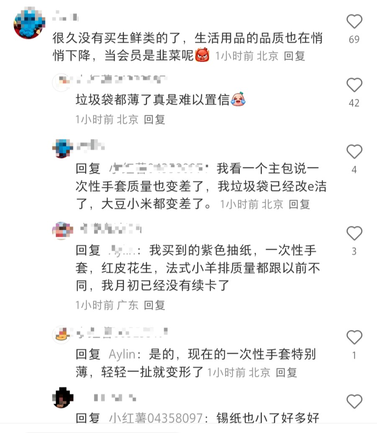Open the black avatar of the last commenter
The image size is (377, 433).
pyautogui.click(x=63, y=398)
